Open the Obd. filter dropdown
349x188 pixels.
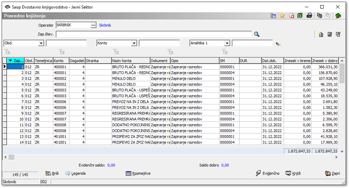pos(41,43)
